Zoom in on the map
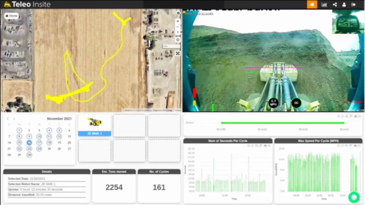This screenshot has width=365, height=205. click(178, 21)
